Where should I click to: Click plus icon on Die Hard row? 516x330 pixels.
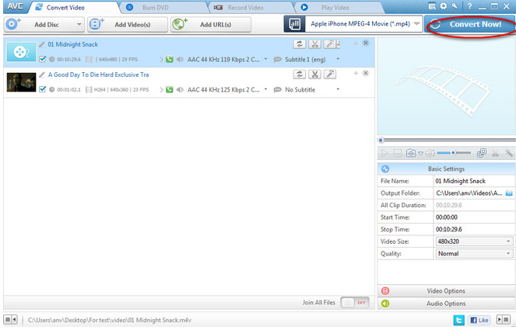pos(356,73)
